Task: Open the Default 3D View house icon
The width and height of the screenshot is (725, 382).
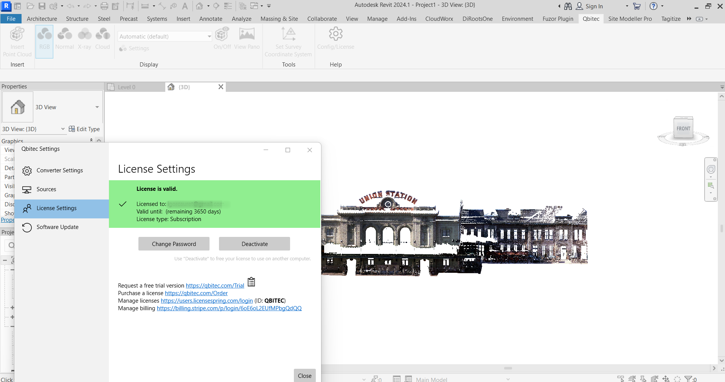Action: (199, 6)
